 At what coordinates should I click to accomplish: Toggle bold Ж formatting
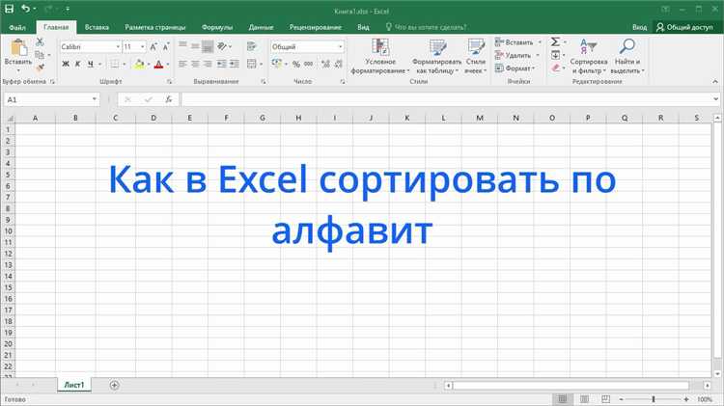point(66,64)
